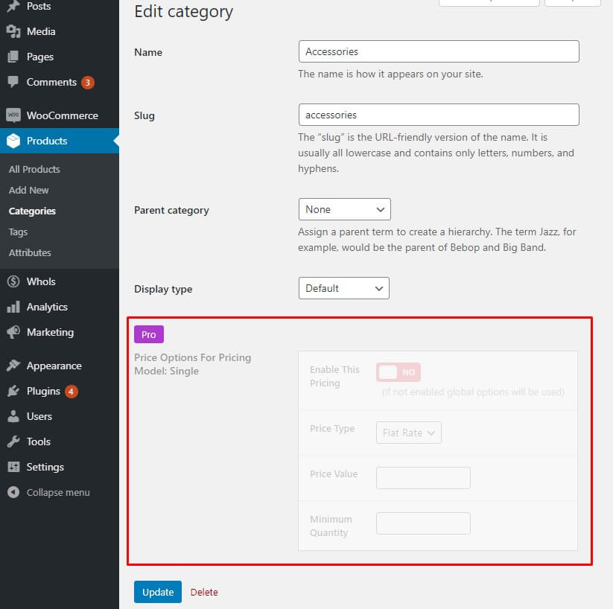Click the Users person icon
Screen dimensions: 613x609
pos(13,416)
